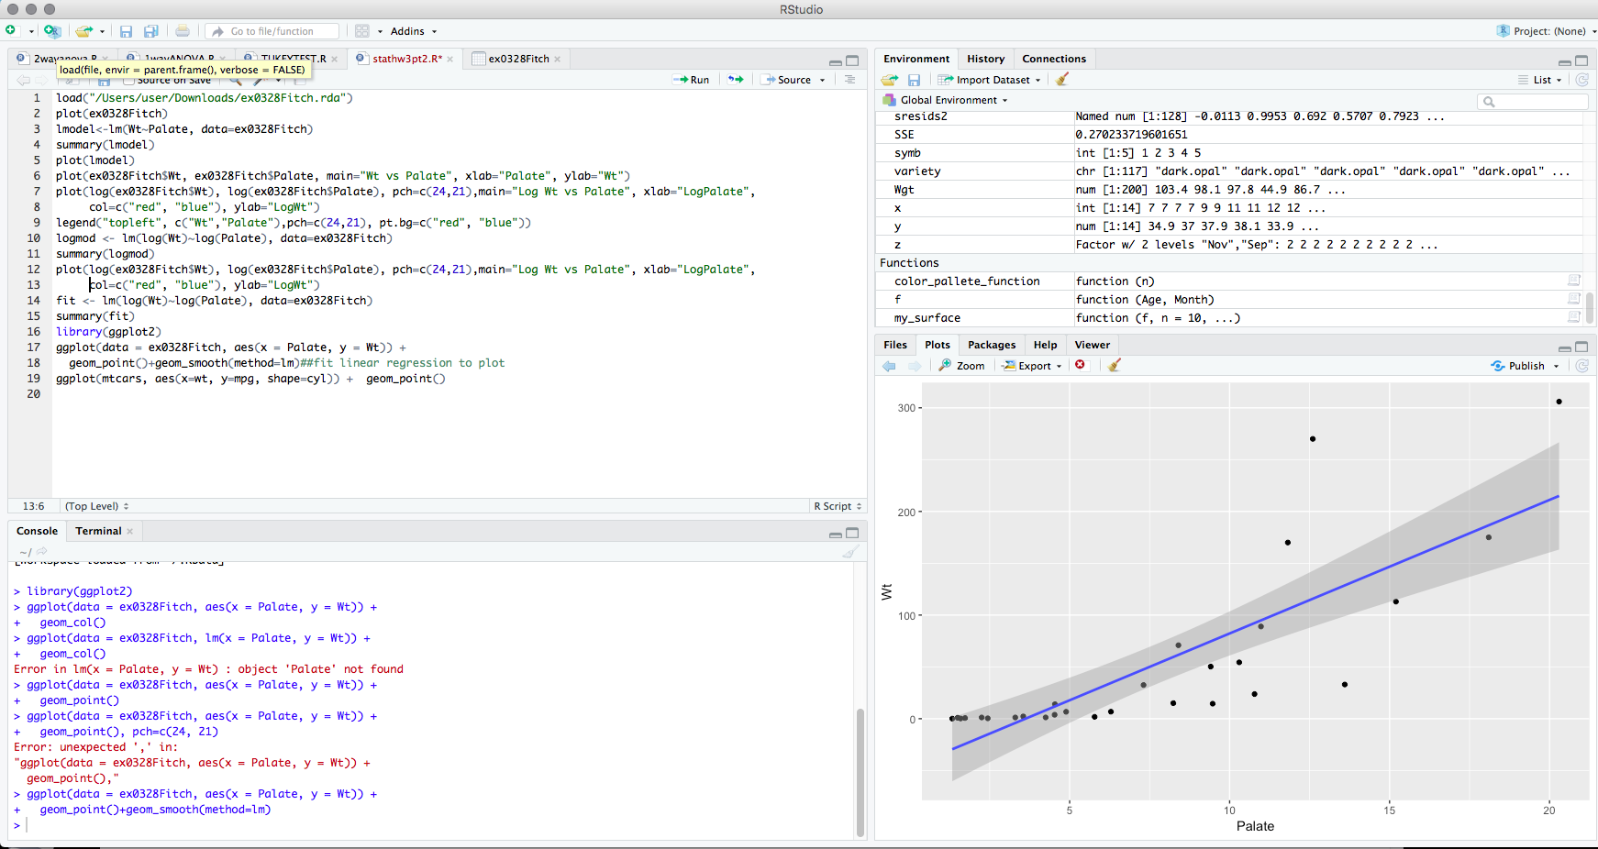Click the Environment pane vertical scrollbar
Screen dimensions: 1598x849
point(1589,307)
